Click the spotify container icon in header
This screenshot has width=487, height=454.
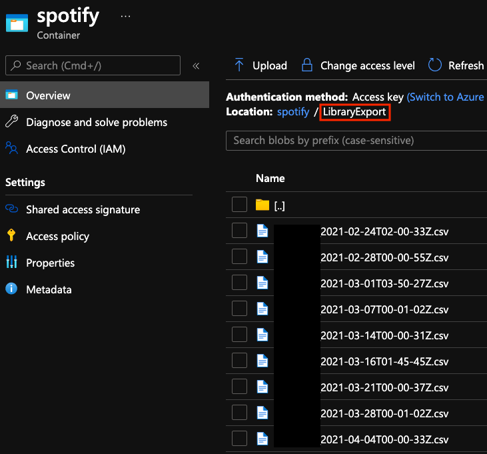(17, 23)
